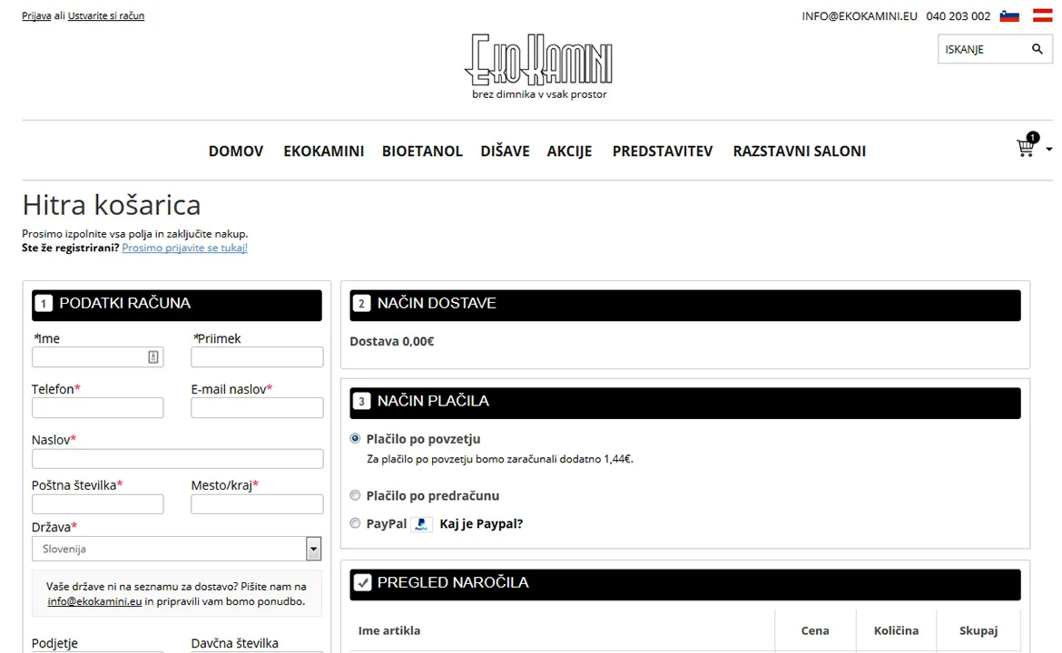Image resolution: width=1062 pixels, height=653 pixels.
Task: Click the E-mail naslov input field
Action: pyautogui.click(x=257, y=407)
